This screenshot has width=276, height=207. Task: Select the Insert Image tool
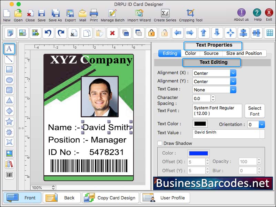[x=9, y=154]
